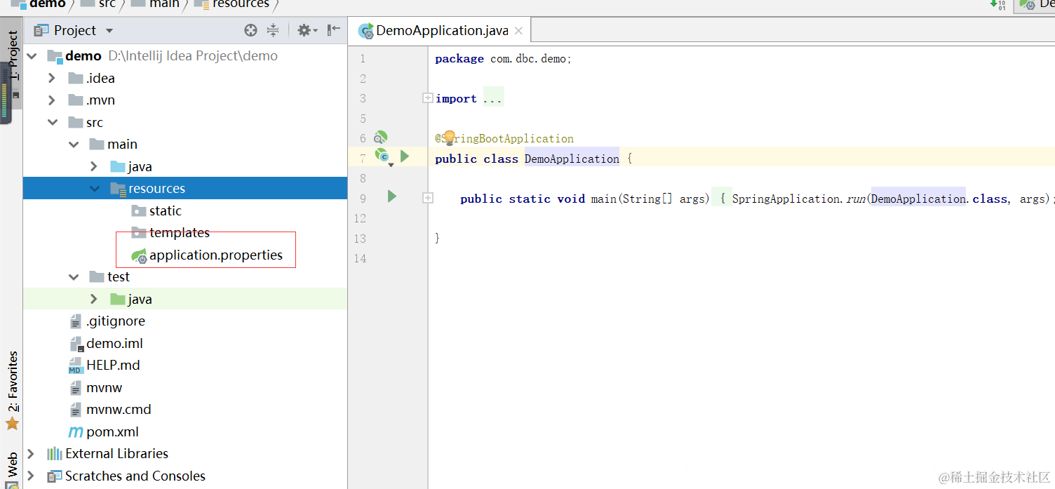Click SpringApplication in the main method

pos(786,199)
